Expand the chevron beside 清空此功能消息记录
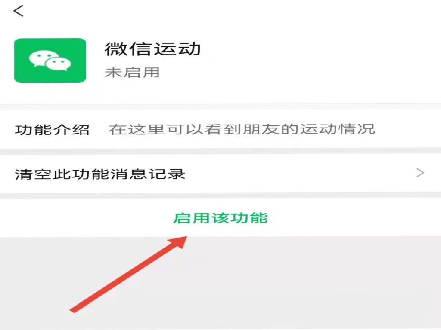The width and height of the screenshot is (441, 330). point(420,173)
